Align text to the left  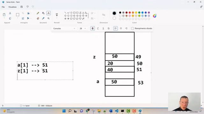[x=115, y=28]
